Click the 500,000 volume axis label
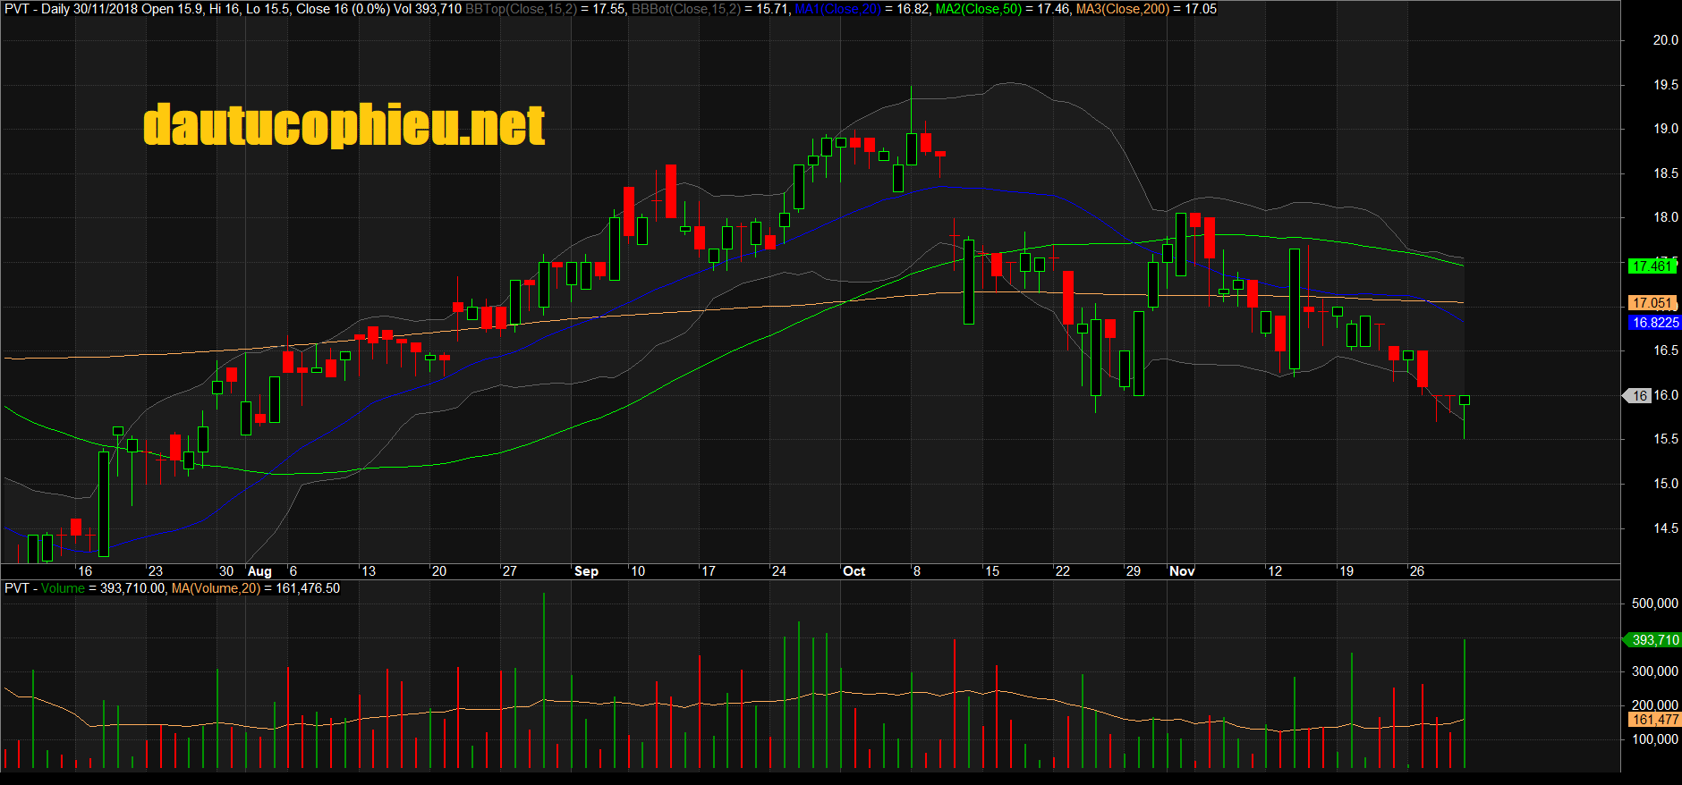 (x=1655, y=604)
